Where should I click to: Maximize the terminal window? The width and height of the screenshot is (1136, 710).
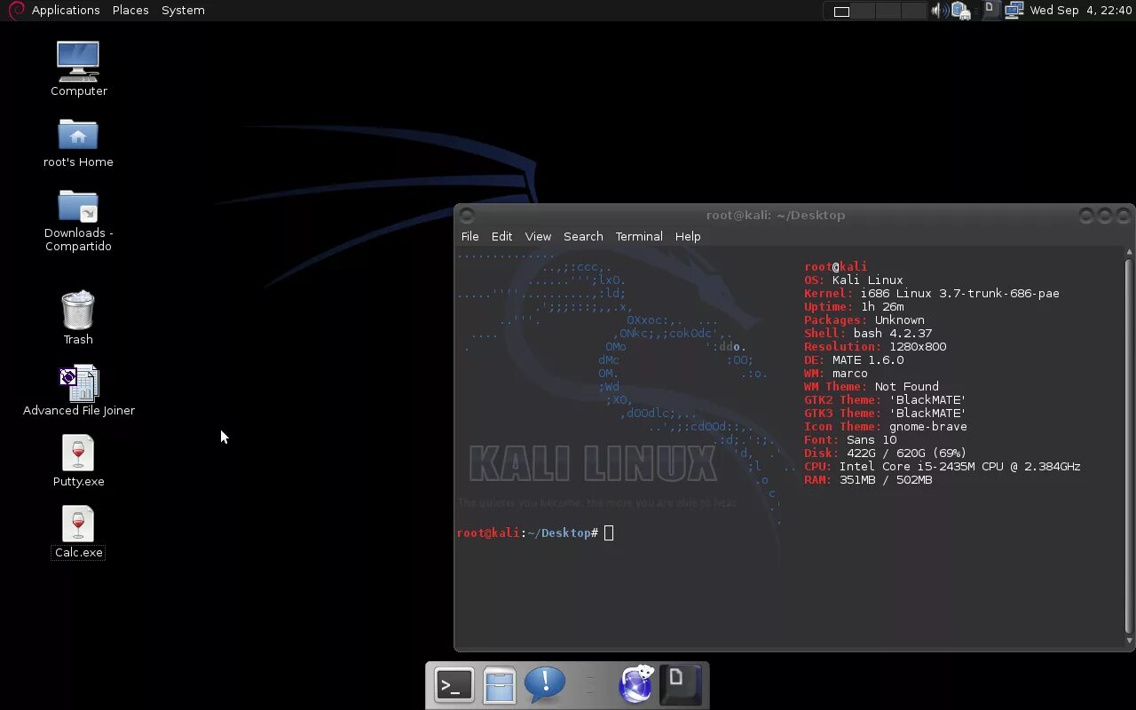(x=1104, y=215)
